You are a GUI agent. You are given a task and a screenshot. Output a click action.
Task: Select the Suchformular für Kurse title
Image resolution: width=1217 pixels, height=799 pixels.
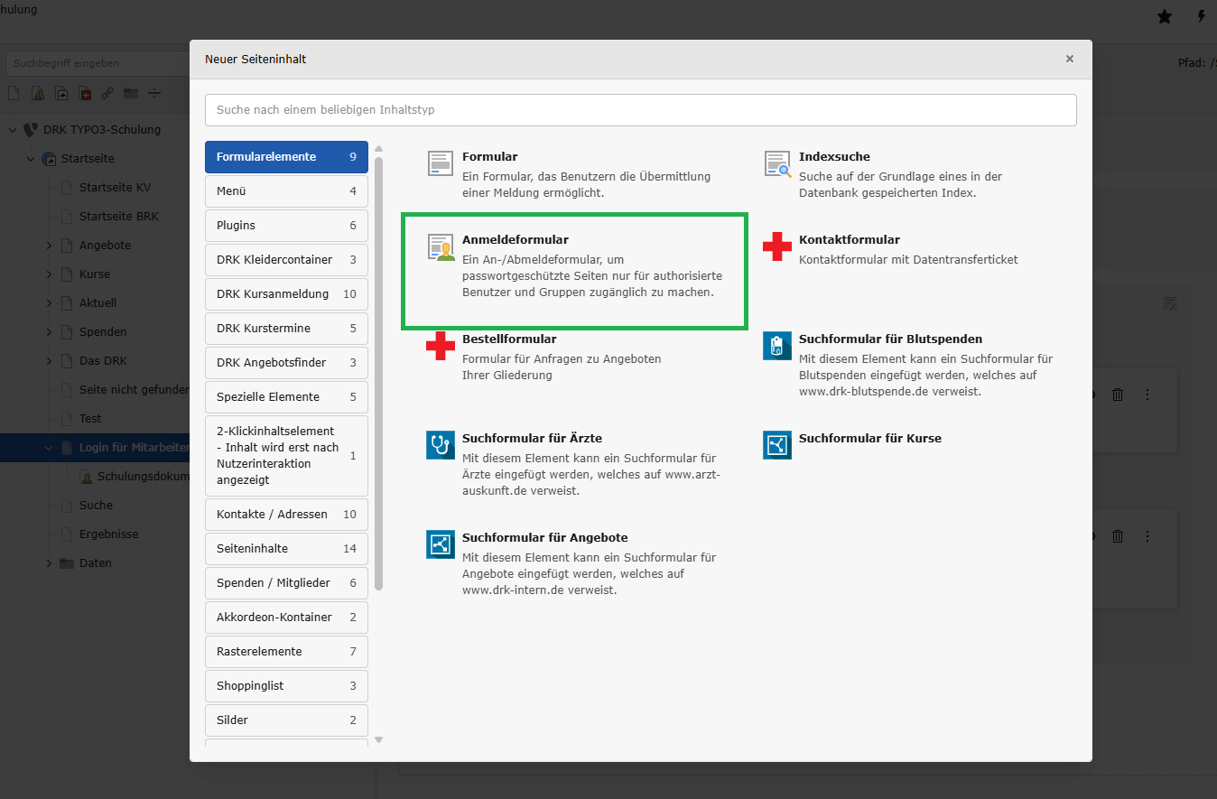point(870,439)
